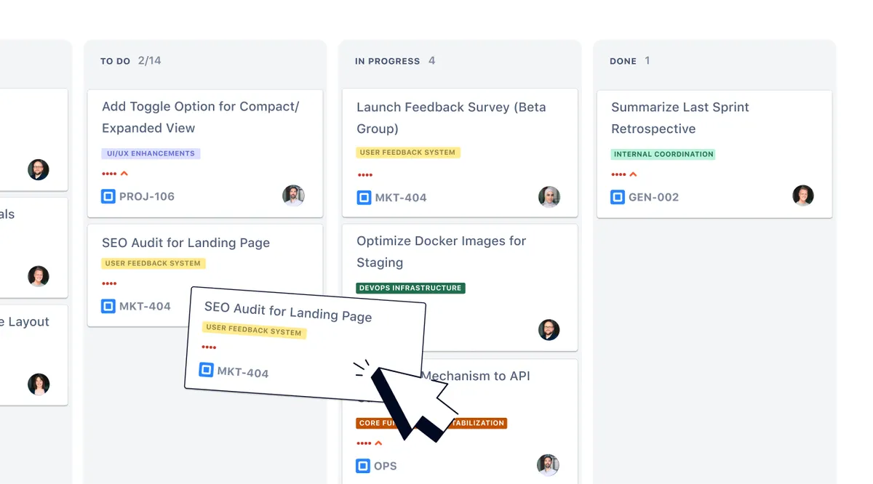873x484 pixels.
Task: Click the task type icon beside OPS
Action: (x=363, y=466)
